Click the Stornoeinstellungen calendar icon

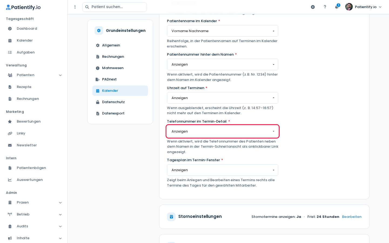click(x=171, y=217)
